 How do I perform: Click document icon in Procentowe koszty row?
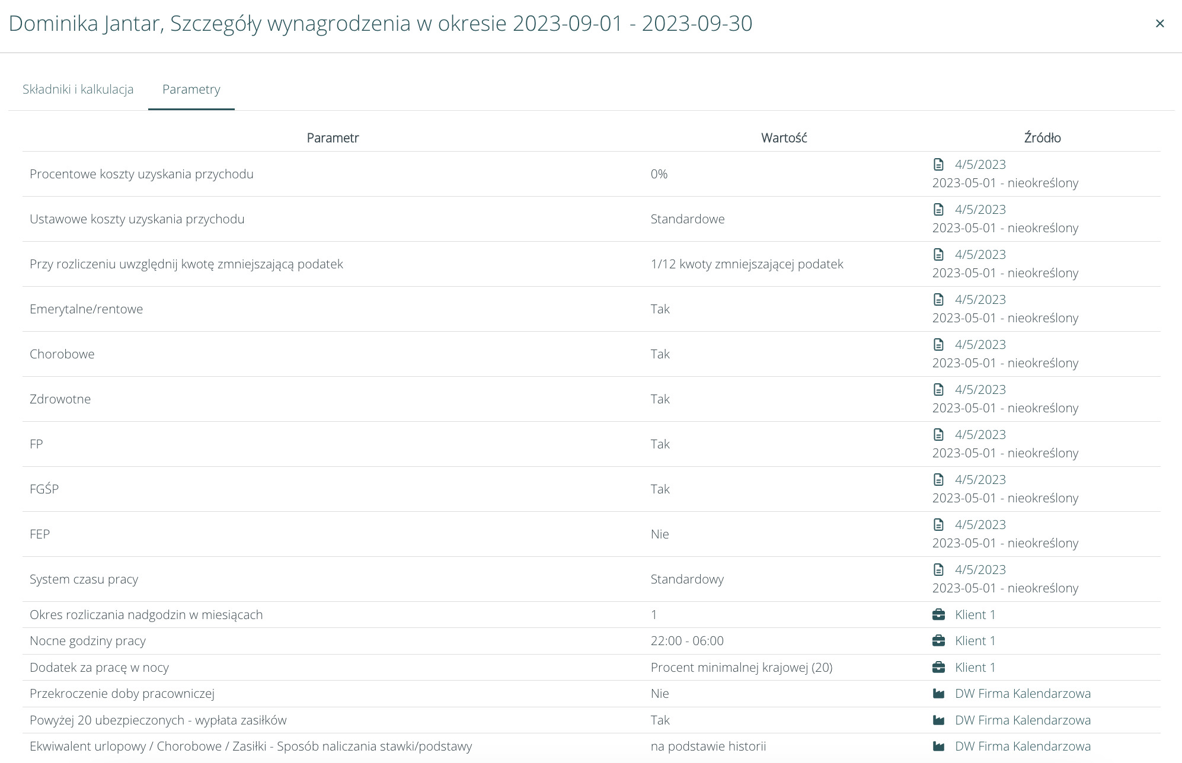(938, 165)
